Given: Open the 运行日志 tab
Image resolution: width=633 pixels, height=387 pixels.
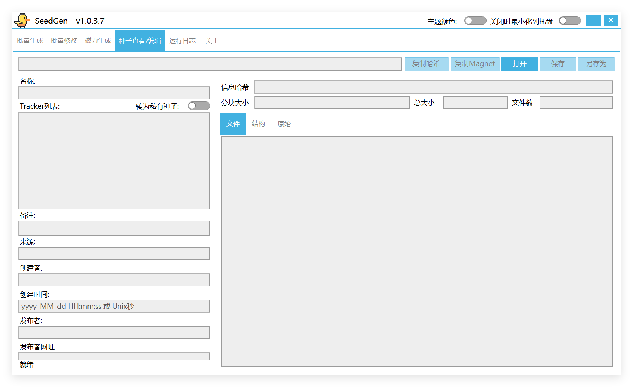Looking at the screenshot, I should [x=182, y=41].
